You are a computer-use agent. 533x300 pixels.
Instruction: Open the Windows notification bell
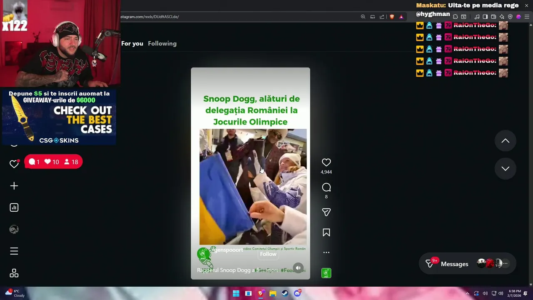pyautogui.click(x=526, y=293)
